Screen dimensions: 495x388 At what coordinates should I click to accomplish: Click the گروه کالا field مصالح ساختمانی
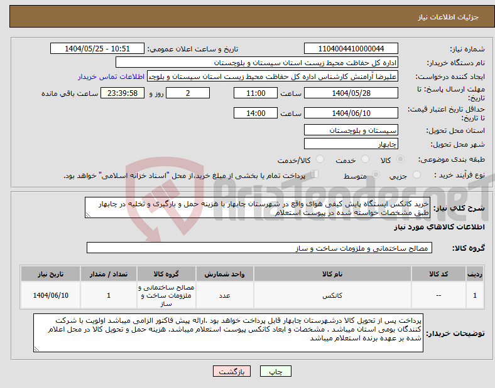click(x=259, y=248)
